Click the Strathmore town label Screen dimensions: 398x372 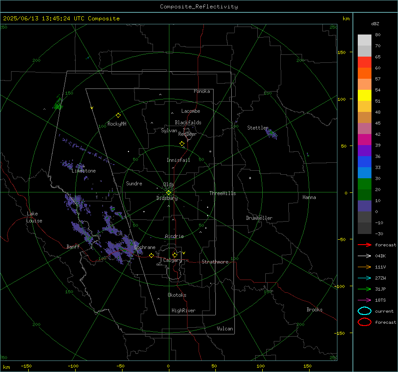coord(215,262)
